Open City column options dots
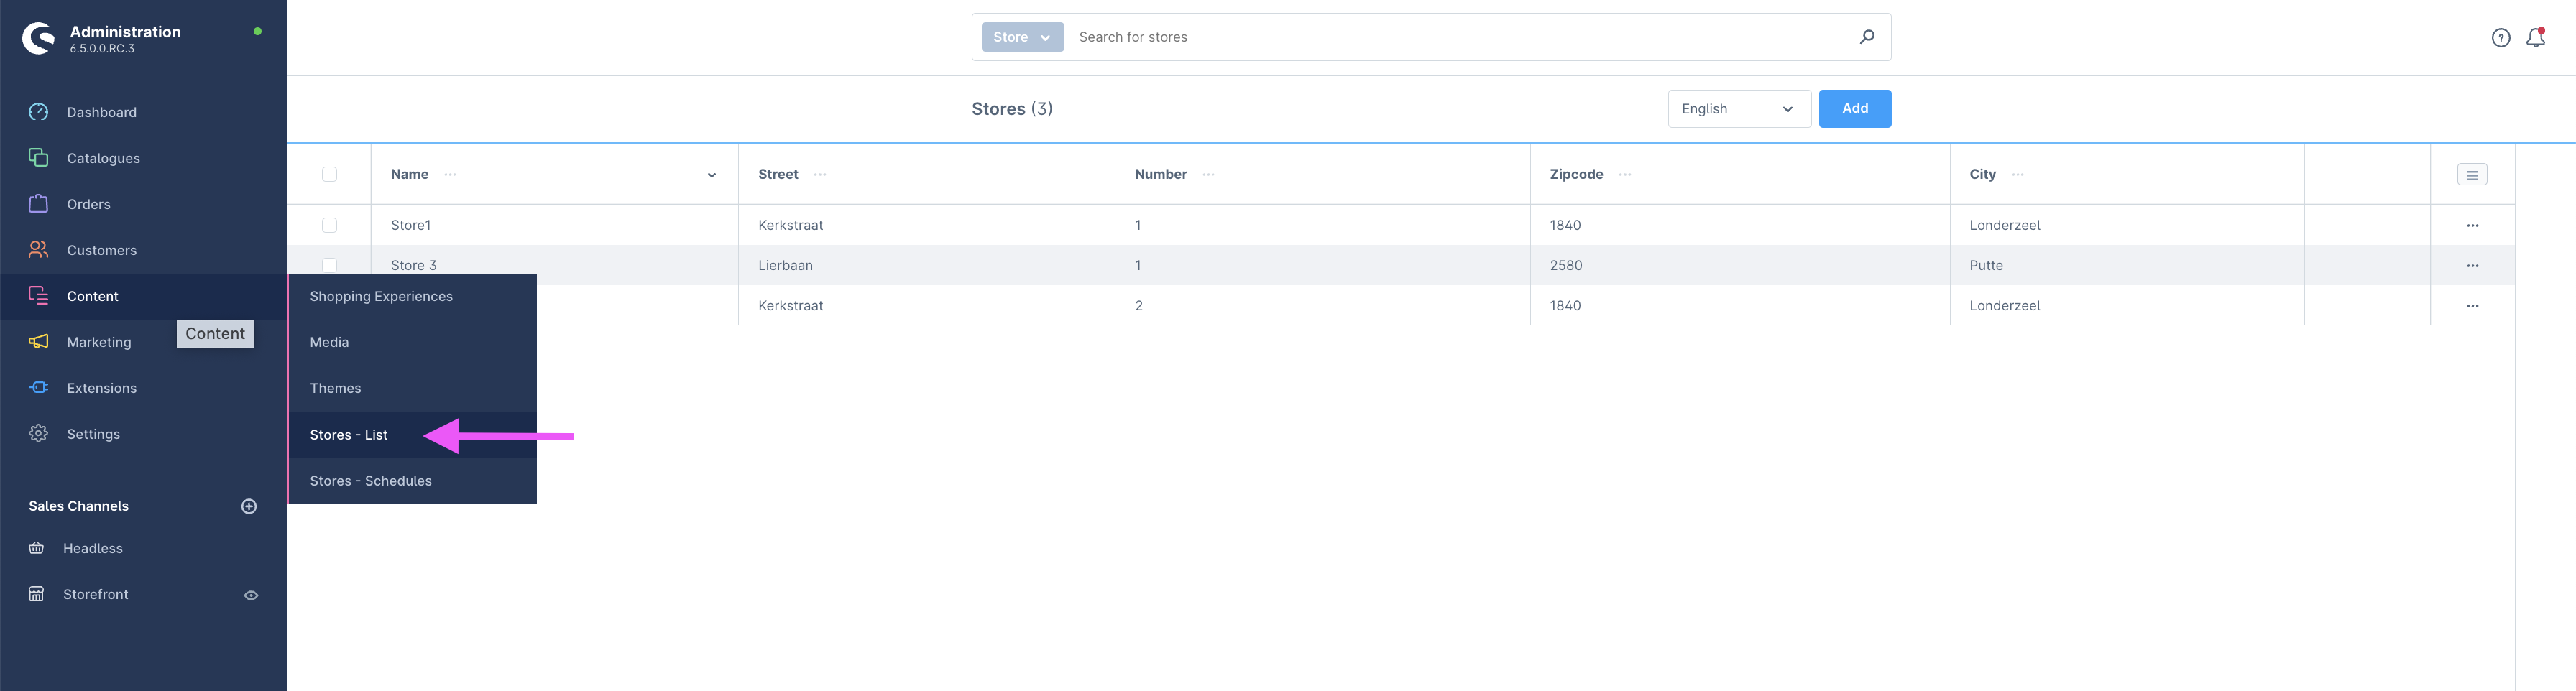The image size is (2576, 691). click(2018, 175)
